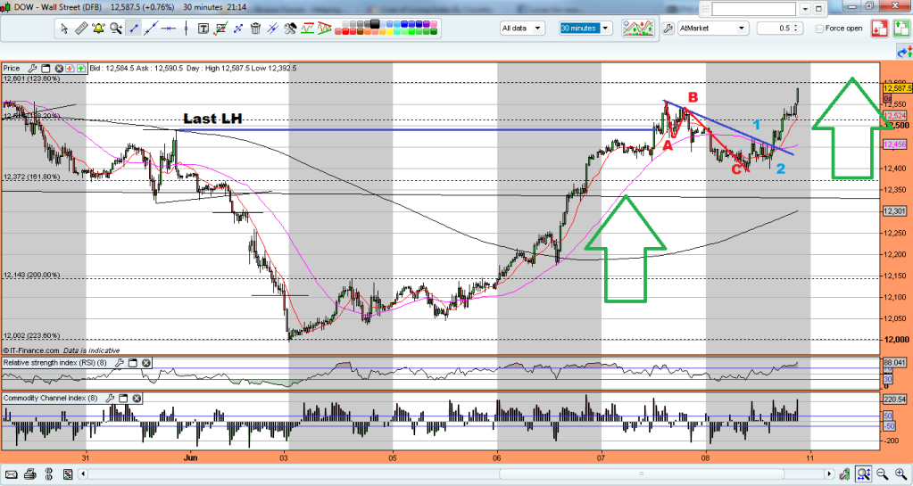
Task: Close the Commodity Channel index panel
Action: click(x=137, y=398)
